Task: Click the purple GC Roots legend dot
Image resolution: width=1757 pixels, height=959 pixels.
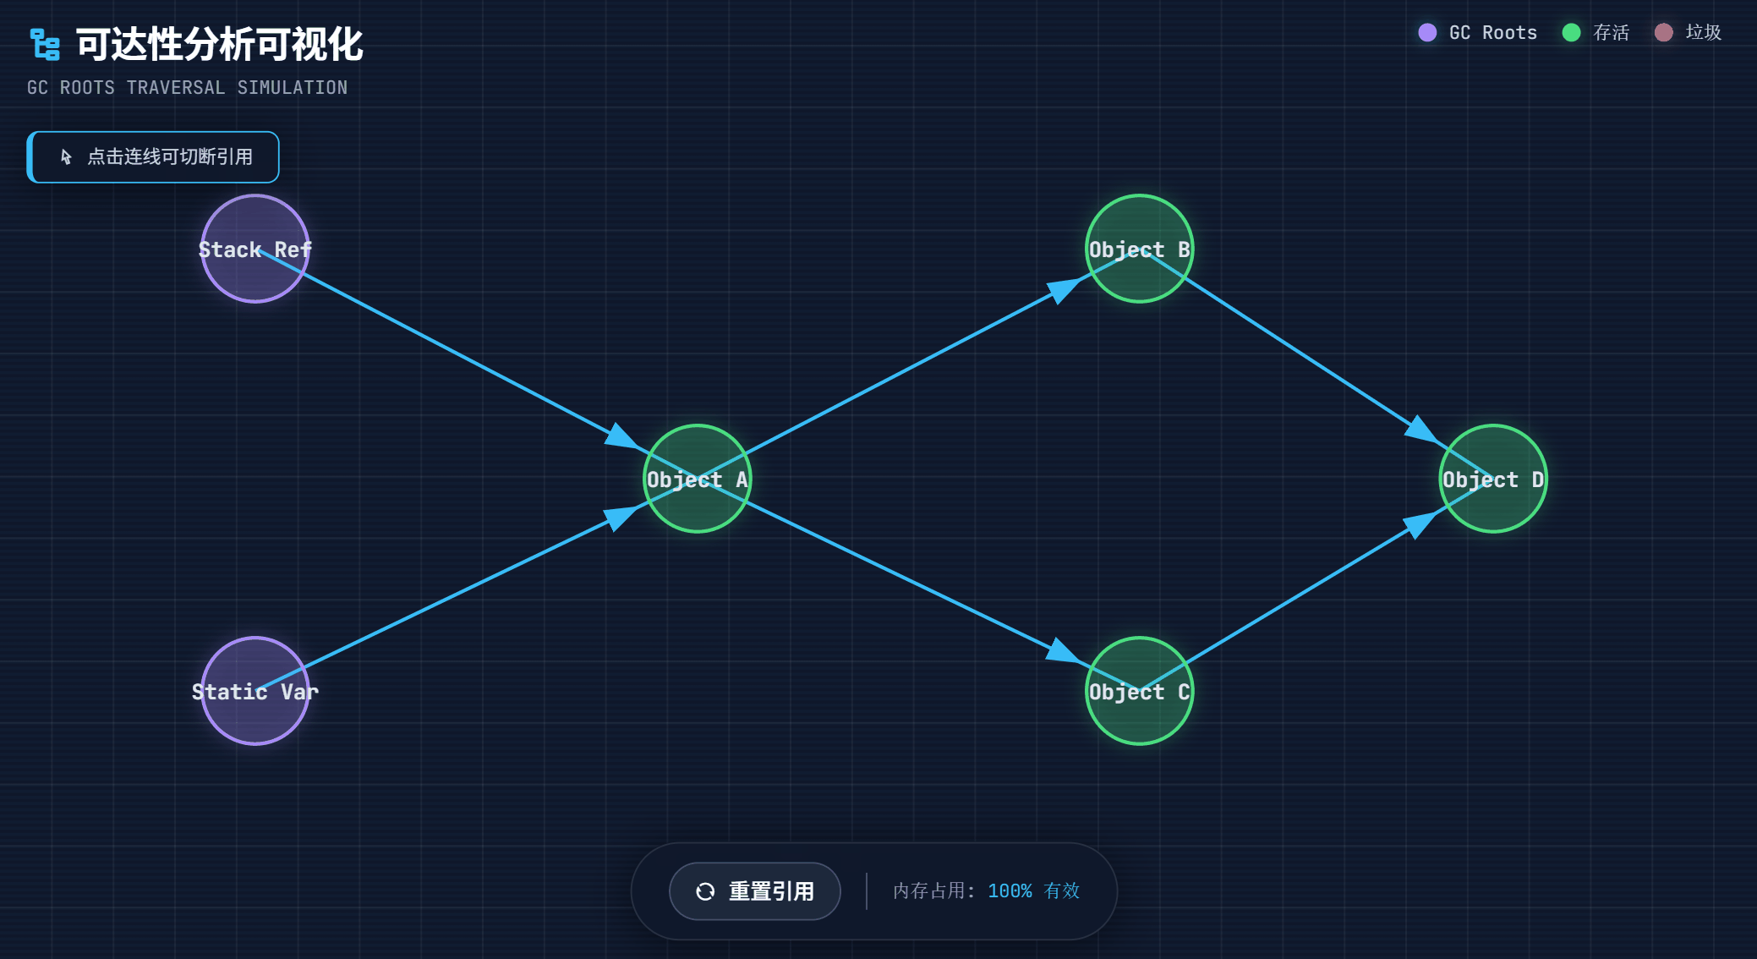Action: 1427,33
